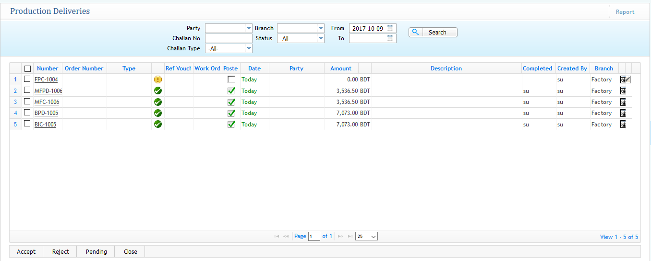Open the FPC-1004 delivery link
Image resolution: width=651 pixels, height=261 pixels.
pos(46,79)
